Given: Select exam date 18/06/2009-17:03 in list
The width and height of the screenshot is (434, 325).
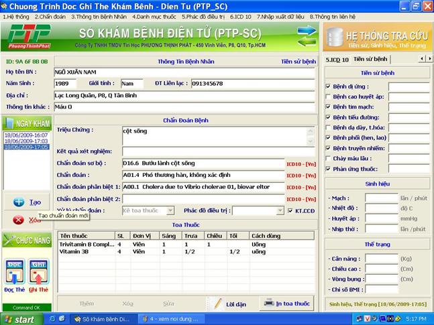Looking at the screenshot, I should (x=25, y=141).
